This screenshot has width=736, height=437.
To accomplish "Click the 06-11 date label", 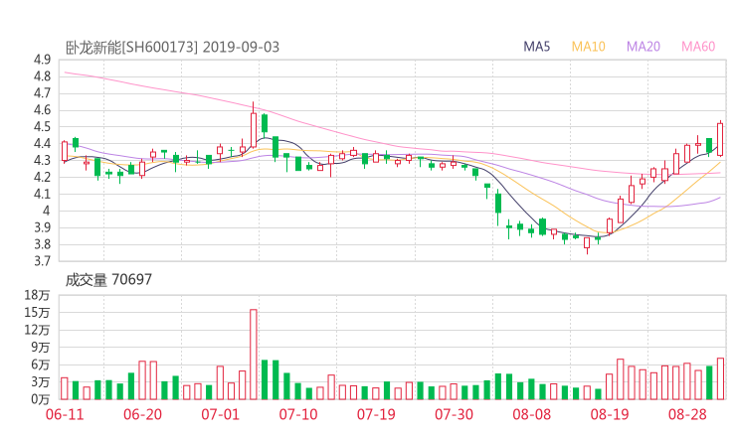I will [x=65, y=414].
